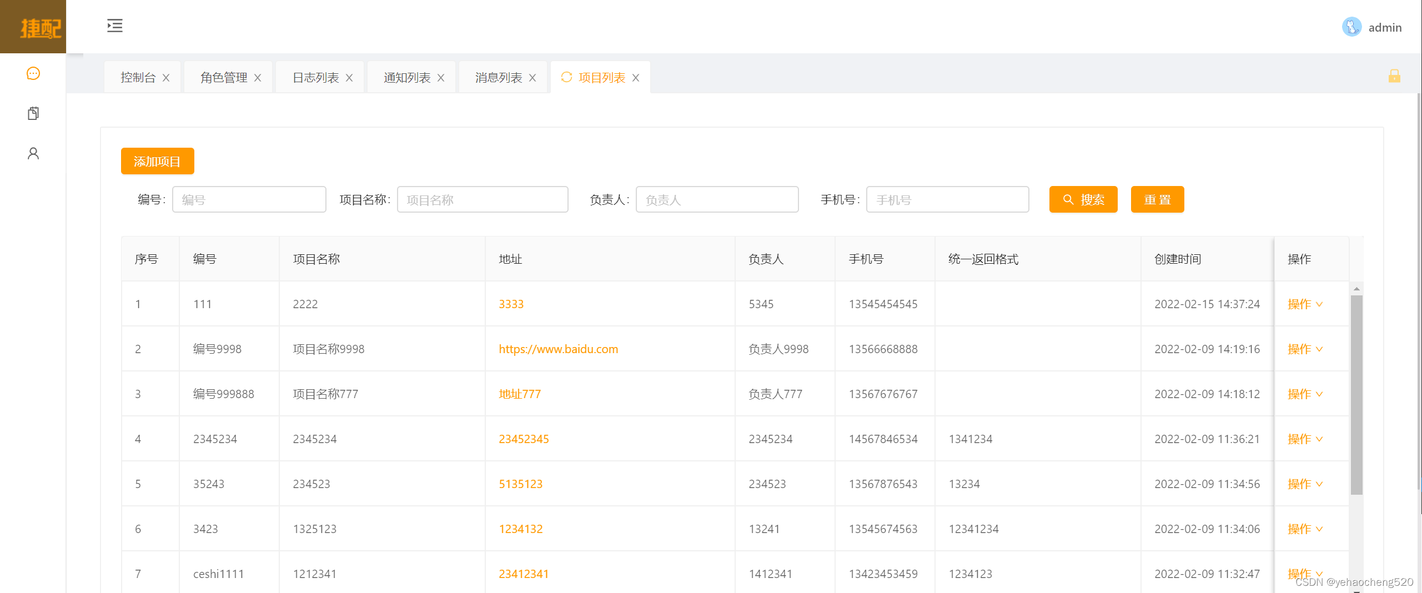Screen dimensions: 1422x593
Task: Close the 日志列表 tab
Action: pyautogui.click(x=349, y=78)
